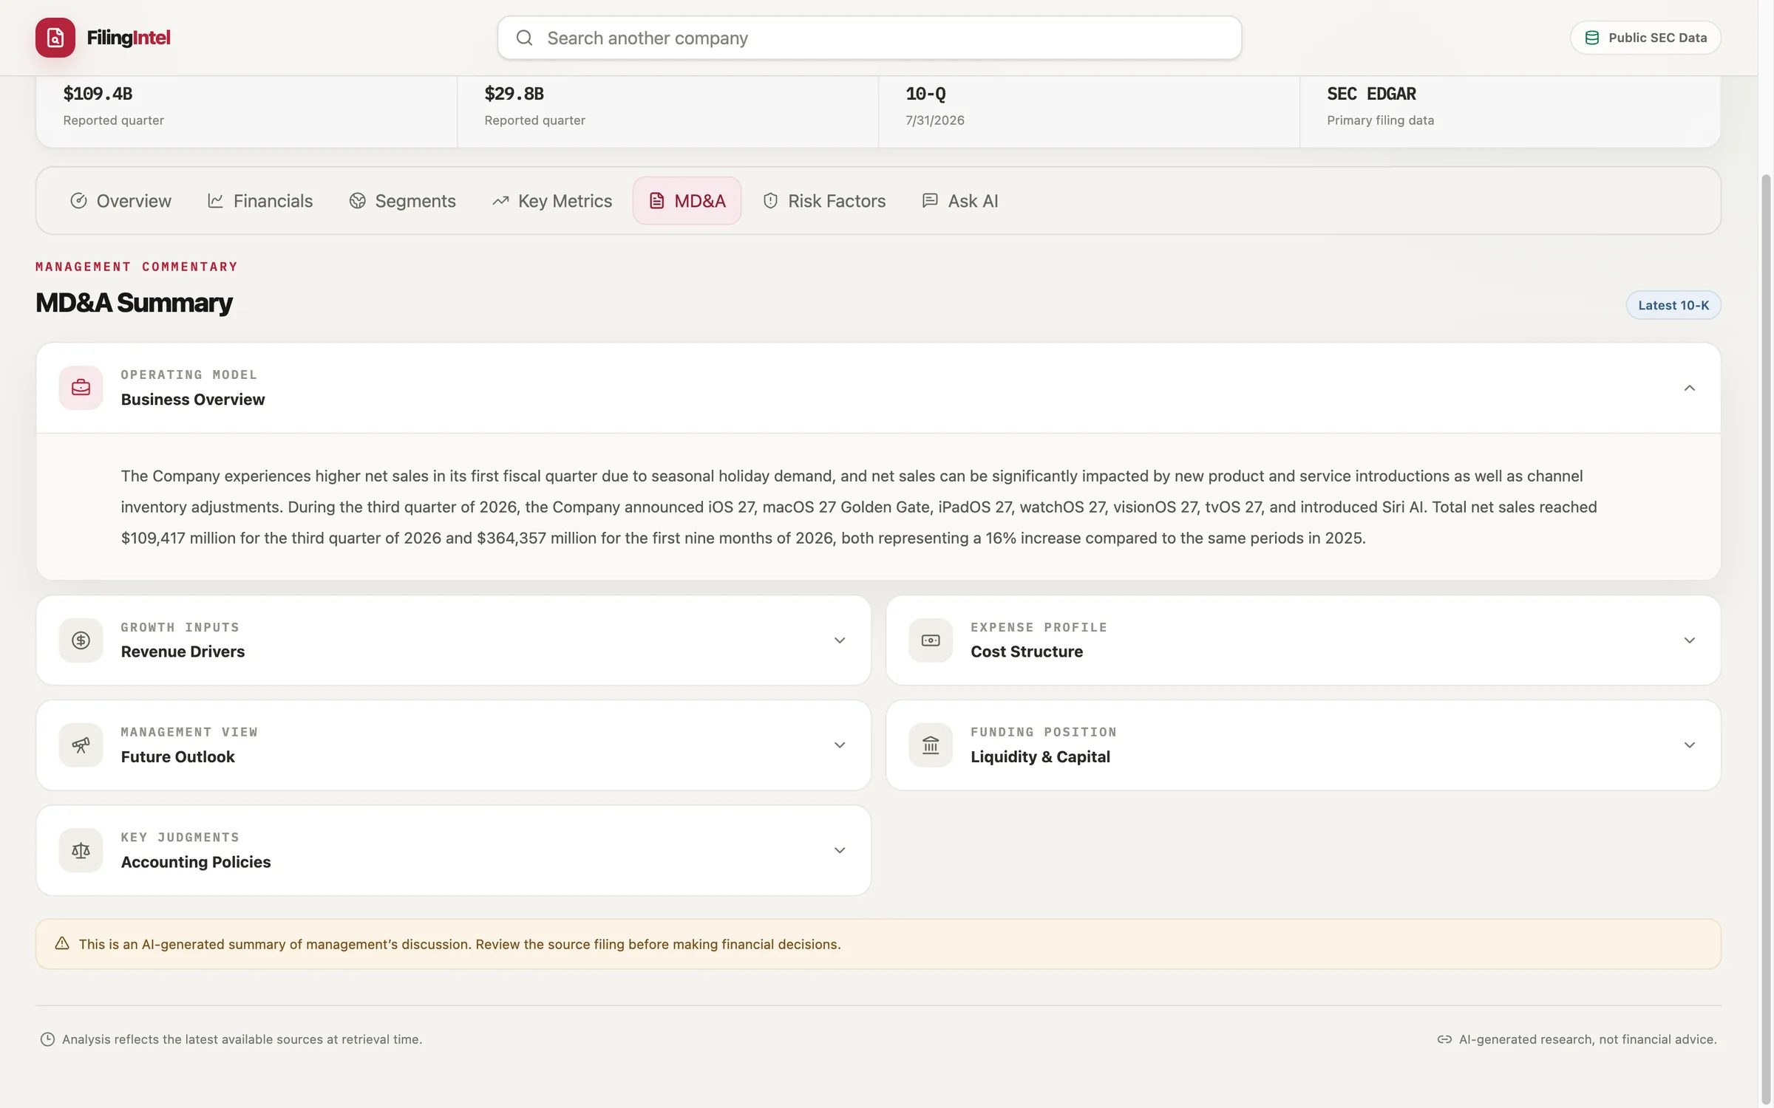Click the GROWTH INPUTS label
Viewport: 1774px width, 1108px height.
click(180, 627)
